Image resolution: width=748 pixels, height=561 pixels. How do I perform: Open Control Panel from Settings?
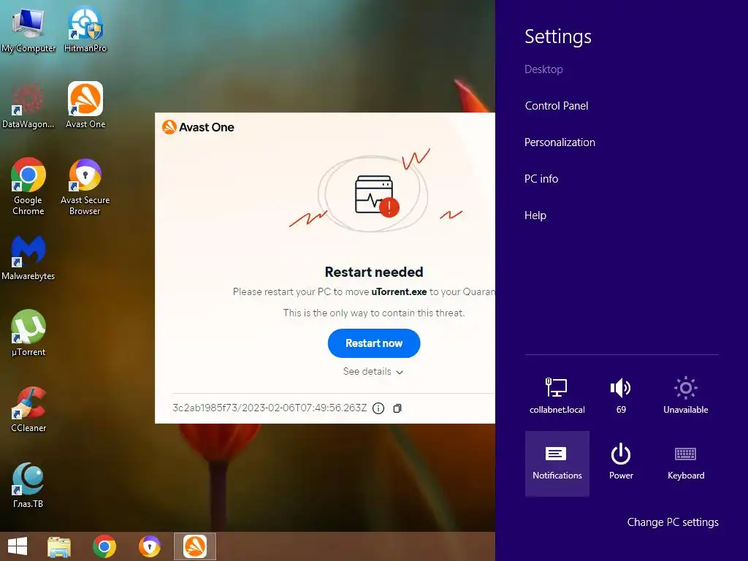click(x=556, y=106)
